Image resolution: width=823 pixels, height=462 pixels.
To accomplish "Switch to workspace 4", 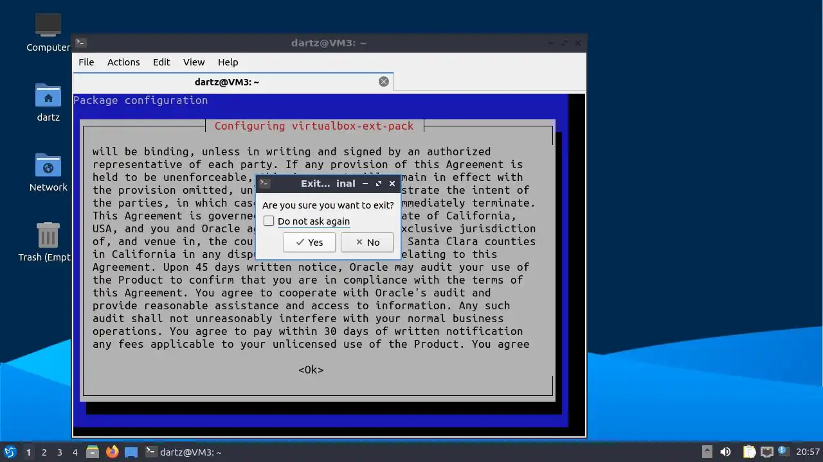I will pos(75,452).
